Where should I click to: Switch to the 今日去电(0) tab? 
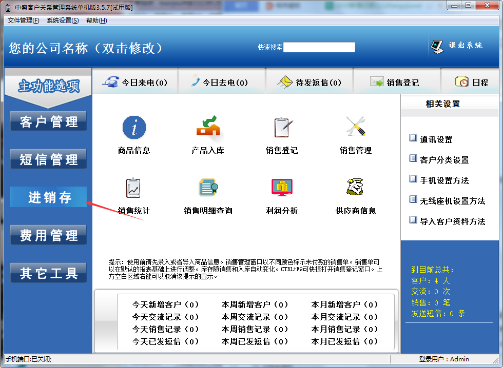(x=222, y=81)
